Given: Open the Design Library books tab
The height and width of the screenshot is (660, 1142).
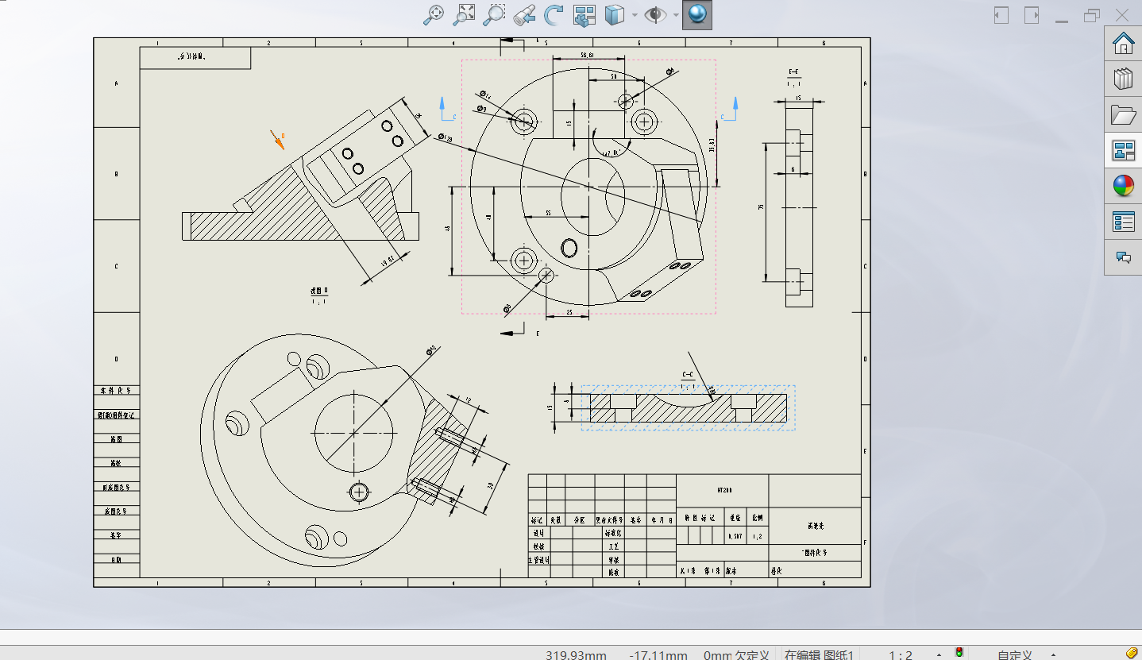Looking at the screenshot, I should [x=1123, y=79].
